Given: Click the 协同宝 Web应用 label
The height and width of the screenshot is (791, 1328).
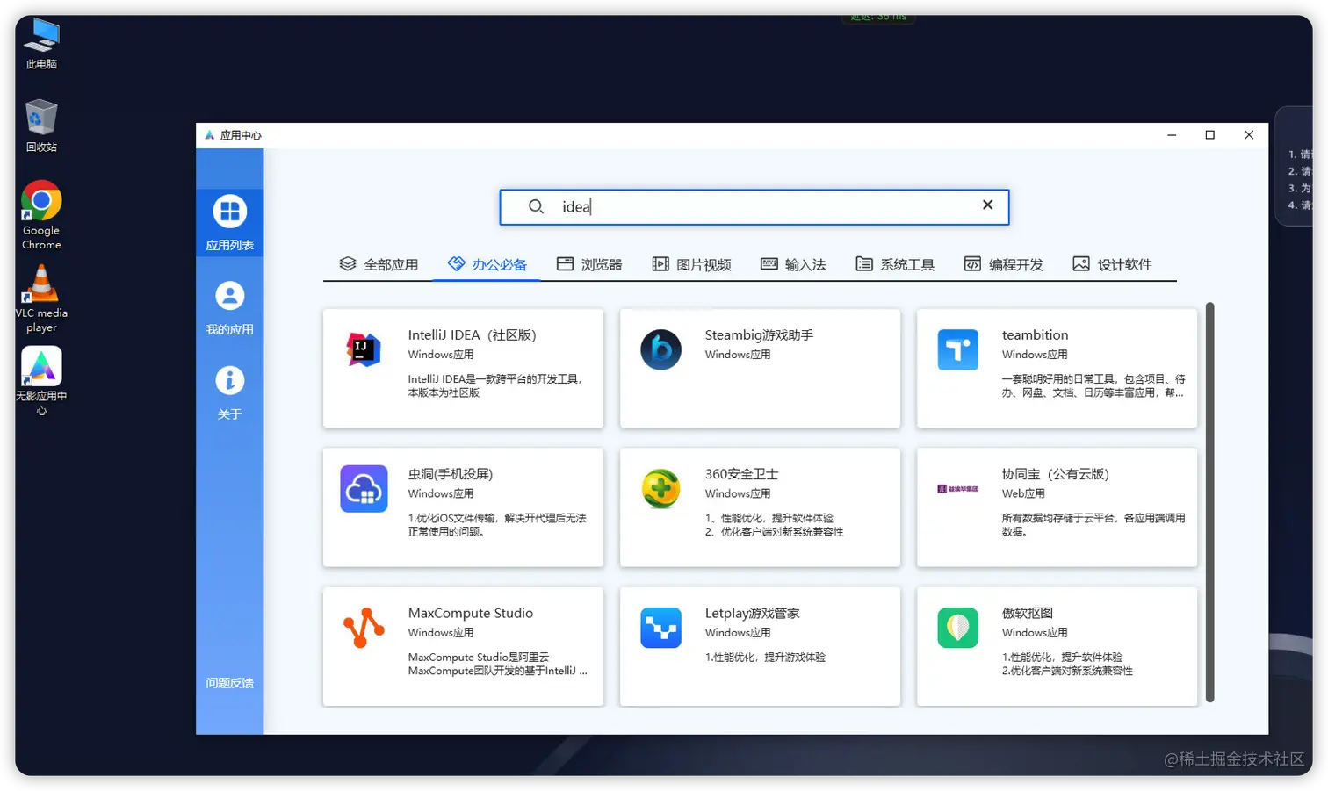Looking at the screenshot, I should pyautogui.click(x=1023, y=493).
